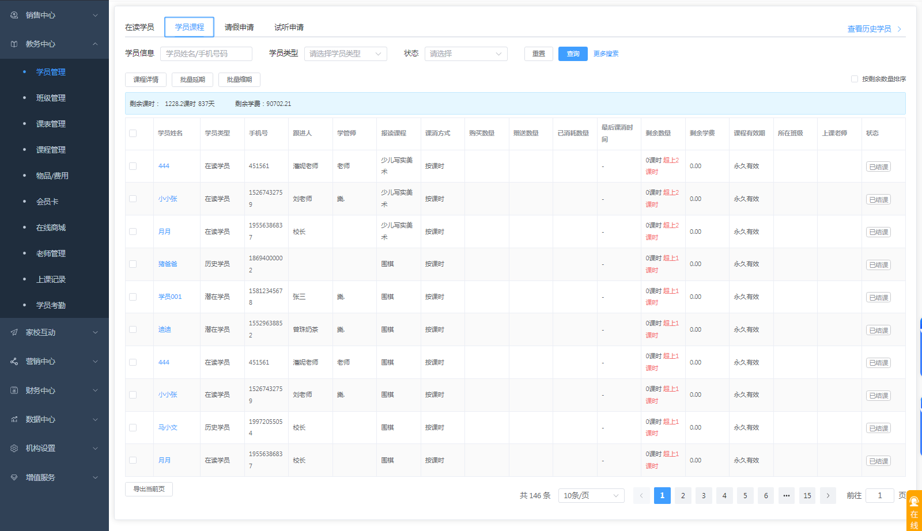Open the 学员类型 dropdown

point(346,54)
